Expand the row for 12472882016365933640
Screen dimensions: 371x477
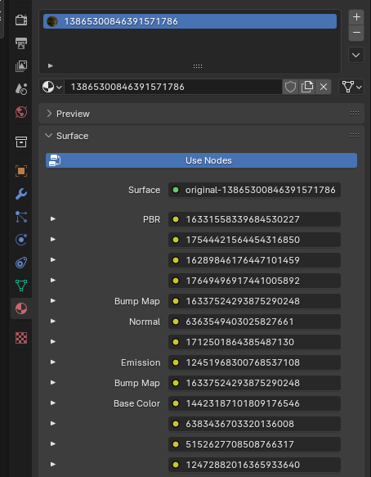coord(53,464)
